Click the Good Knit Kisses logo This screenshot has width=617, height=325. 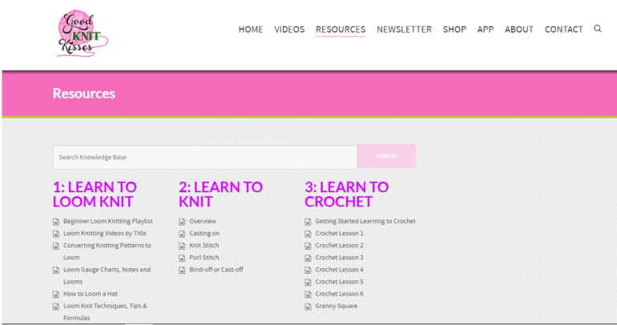[x=83, y=34]
